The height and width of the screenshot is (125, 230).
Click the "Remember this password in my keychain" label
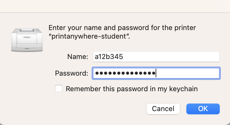132,89
